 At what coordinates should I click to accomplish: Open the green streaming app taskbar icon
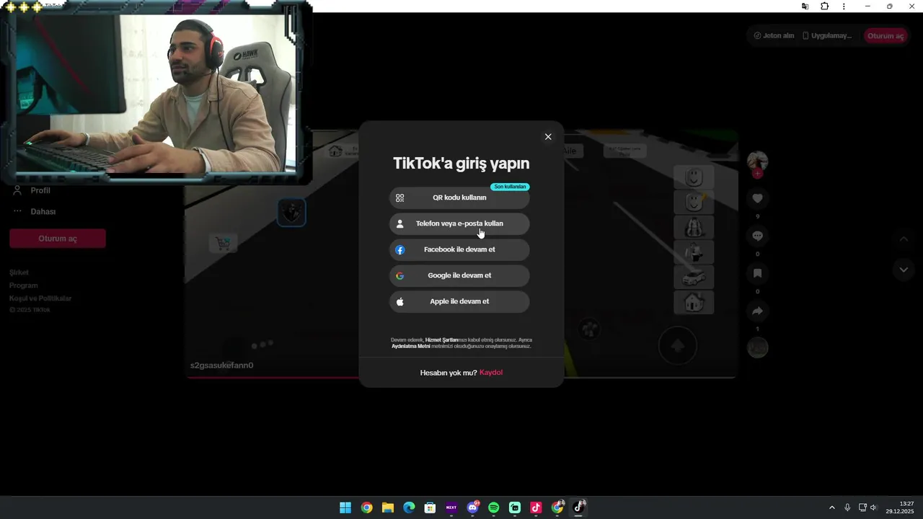point(515,507)
